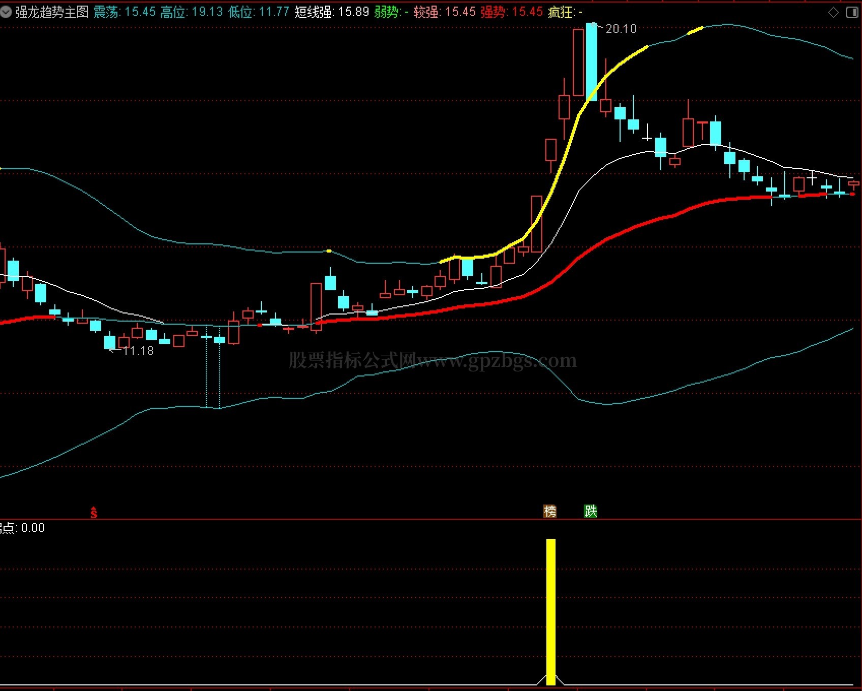Image resolution: width=862 pixels, height=691 pixels.
Task: Click the 强龙趋势主图 indicator title
Action: (52, 12)
